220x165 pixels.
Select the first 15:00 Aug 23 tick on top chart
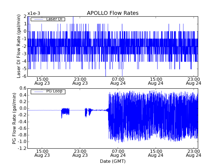(42, 81)
